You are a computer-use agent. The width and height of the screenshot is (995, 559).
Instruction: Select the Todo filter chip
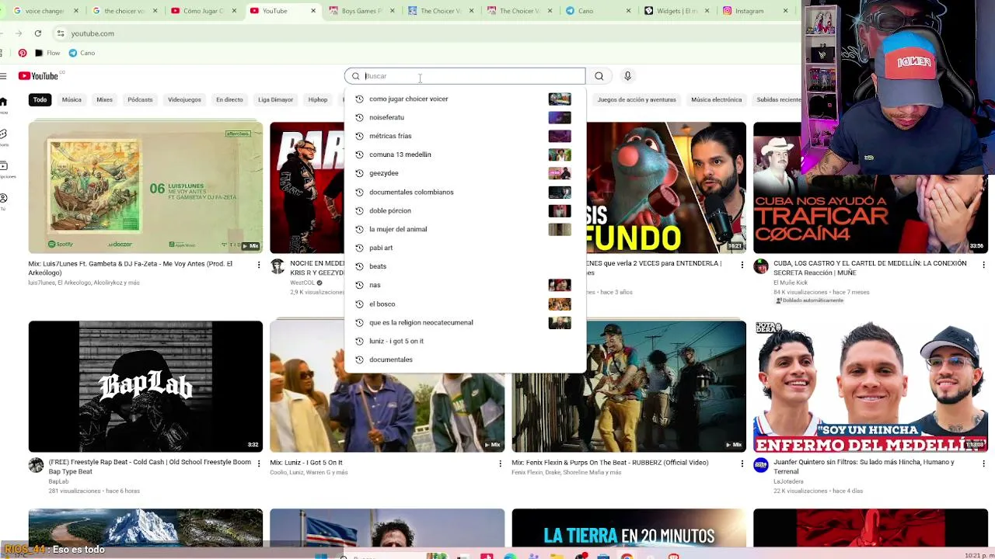click(40, 99)
